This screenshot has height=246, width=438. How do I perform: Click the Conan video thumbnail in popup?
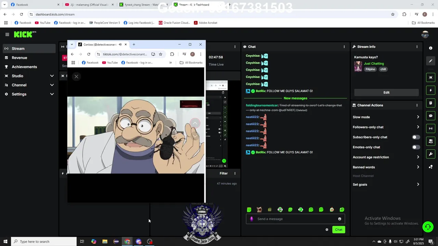pyautogui.click(x=136, y=135)
